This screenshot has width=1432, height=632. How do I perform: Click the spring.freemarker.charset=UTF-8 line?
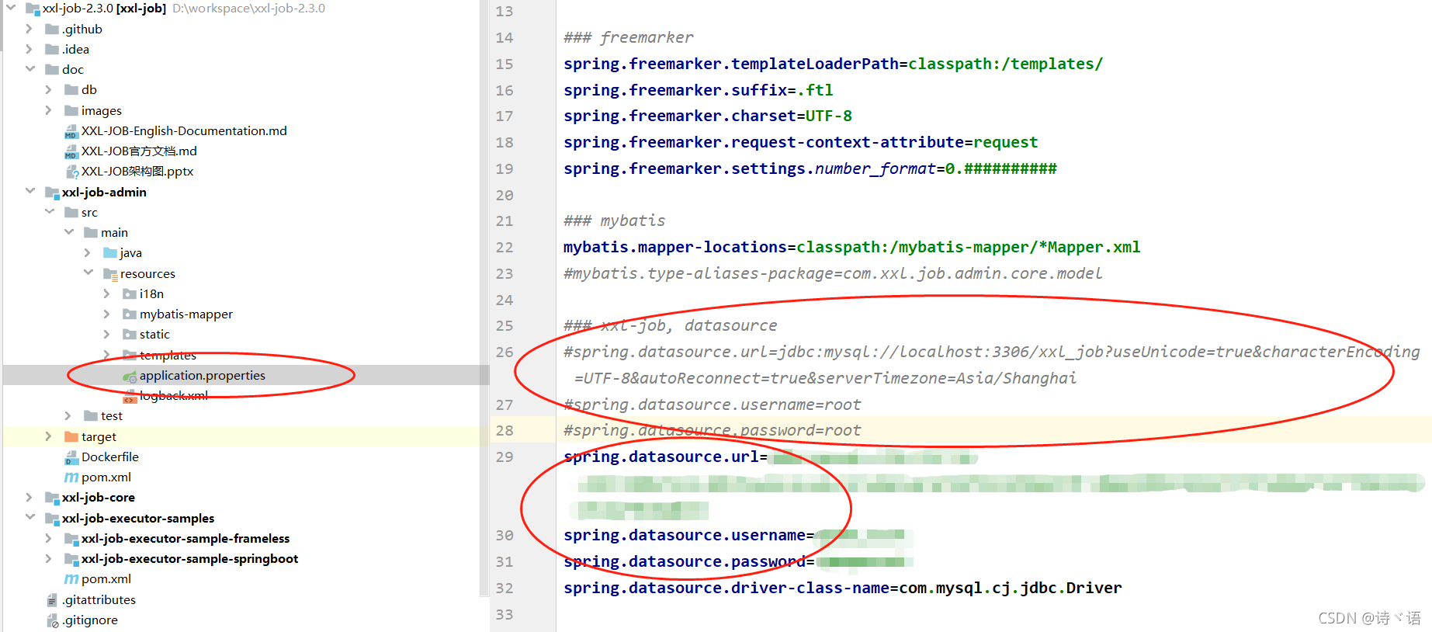click(x=707, y=116)
